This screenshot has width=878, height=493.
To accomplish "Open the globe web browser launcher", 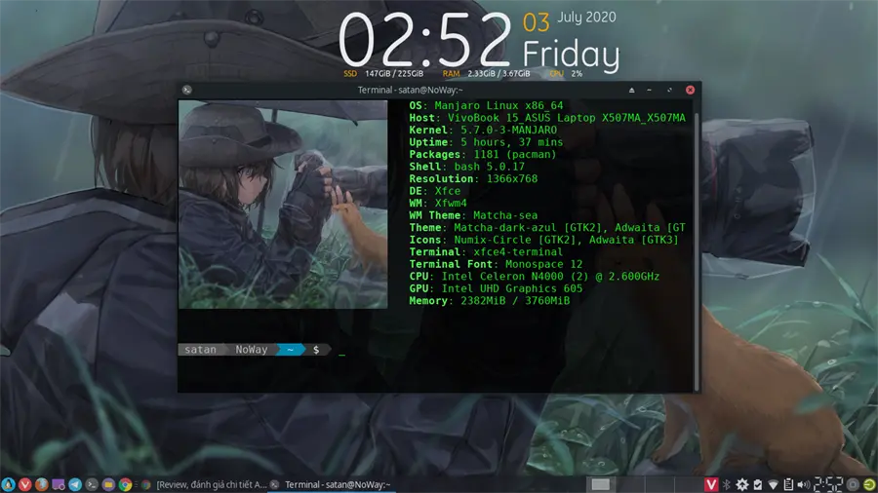I will point(41,484).
